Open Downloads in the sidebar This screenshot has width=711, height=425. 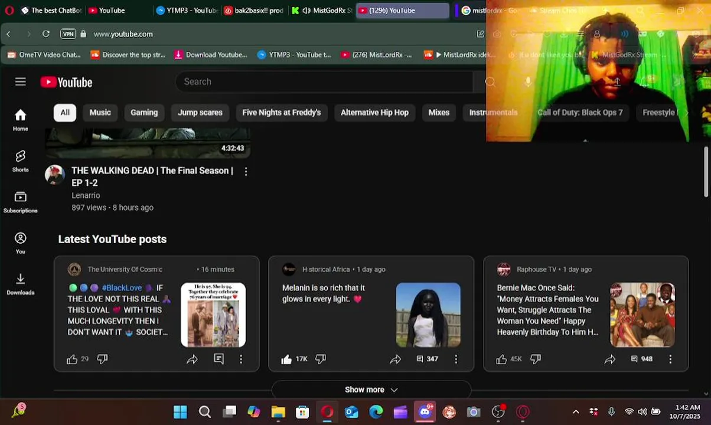pos(21,284)
